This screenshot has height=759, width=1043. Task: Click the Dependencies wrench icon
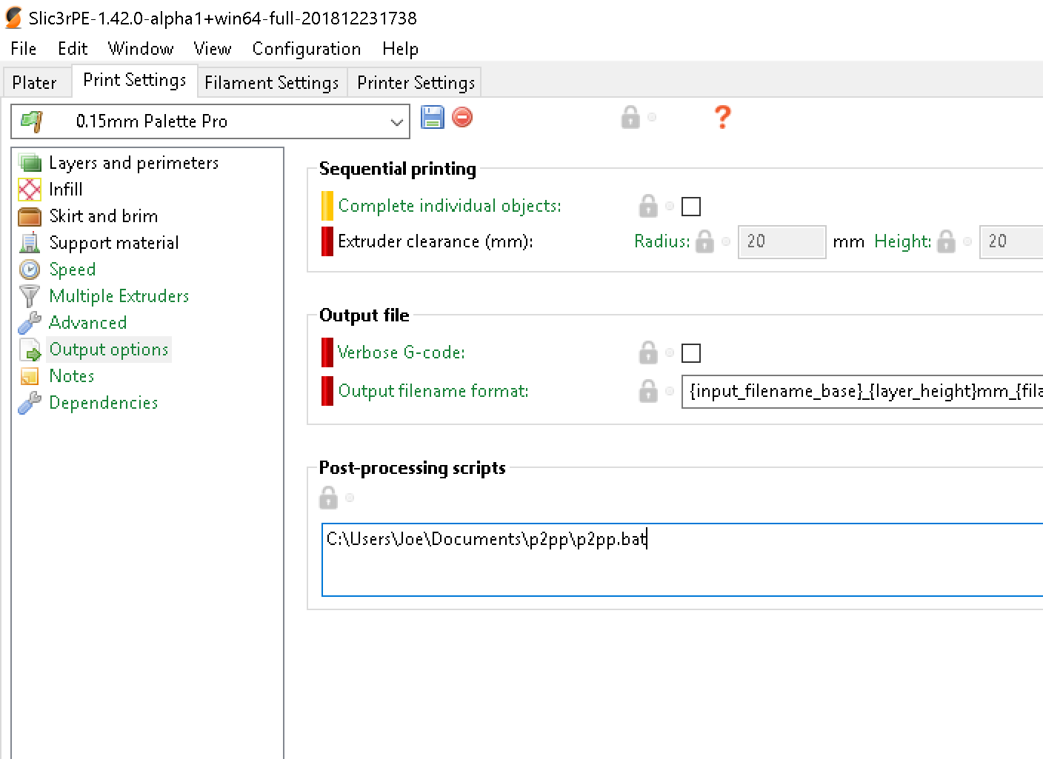30,403
